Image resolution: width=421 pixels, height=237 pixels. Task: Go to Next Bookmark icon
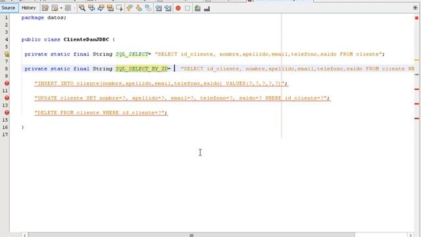[139, 8]
